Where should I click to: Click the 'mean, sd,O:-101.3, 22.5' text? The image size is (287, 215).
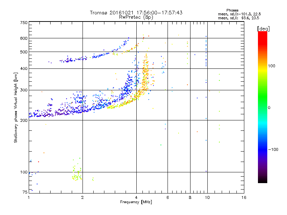(239, 14)
